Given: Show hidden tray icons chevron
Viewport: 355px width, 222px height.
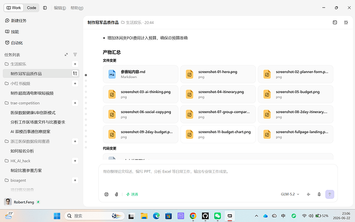Looking at the screenshot, I should (x=256, y=216).
